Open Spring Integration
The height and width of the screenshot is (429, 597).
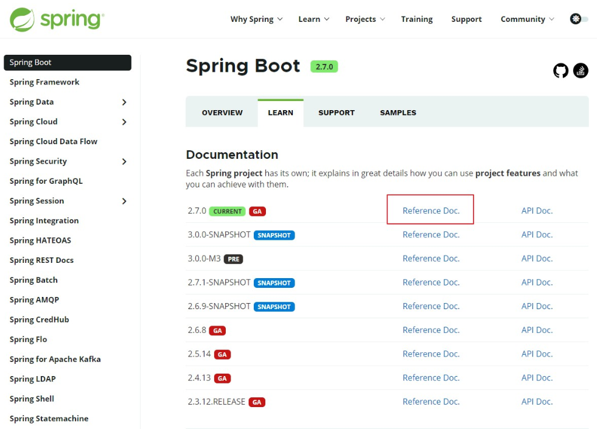coord(44,221)
